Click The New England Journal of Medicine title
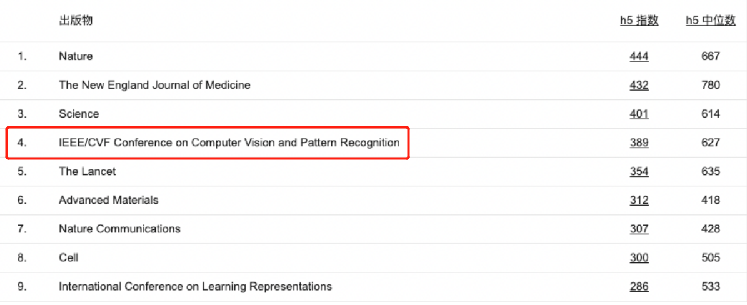The width and height of the screenshot is (747, 305). 154,85
